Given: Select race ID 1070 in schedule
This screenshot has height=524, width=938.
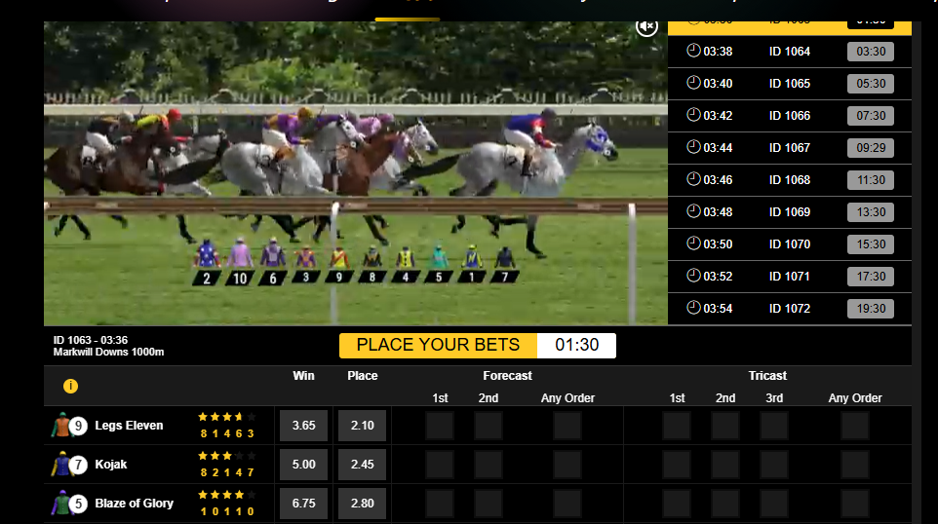Looking at the screenshot, I should pyautogui.click(x=789, y=244).
